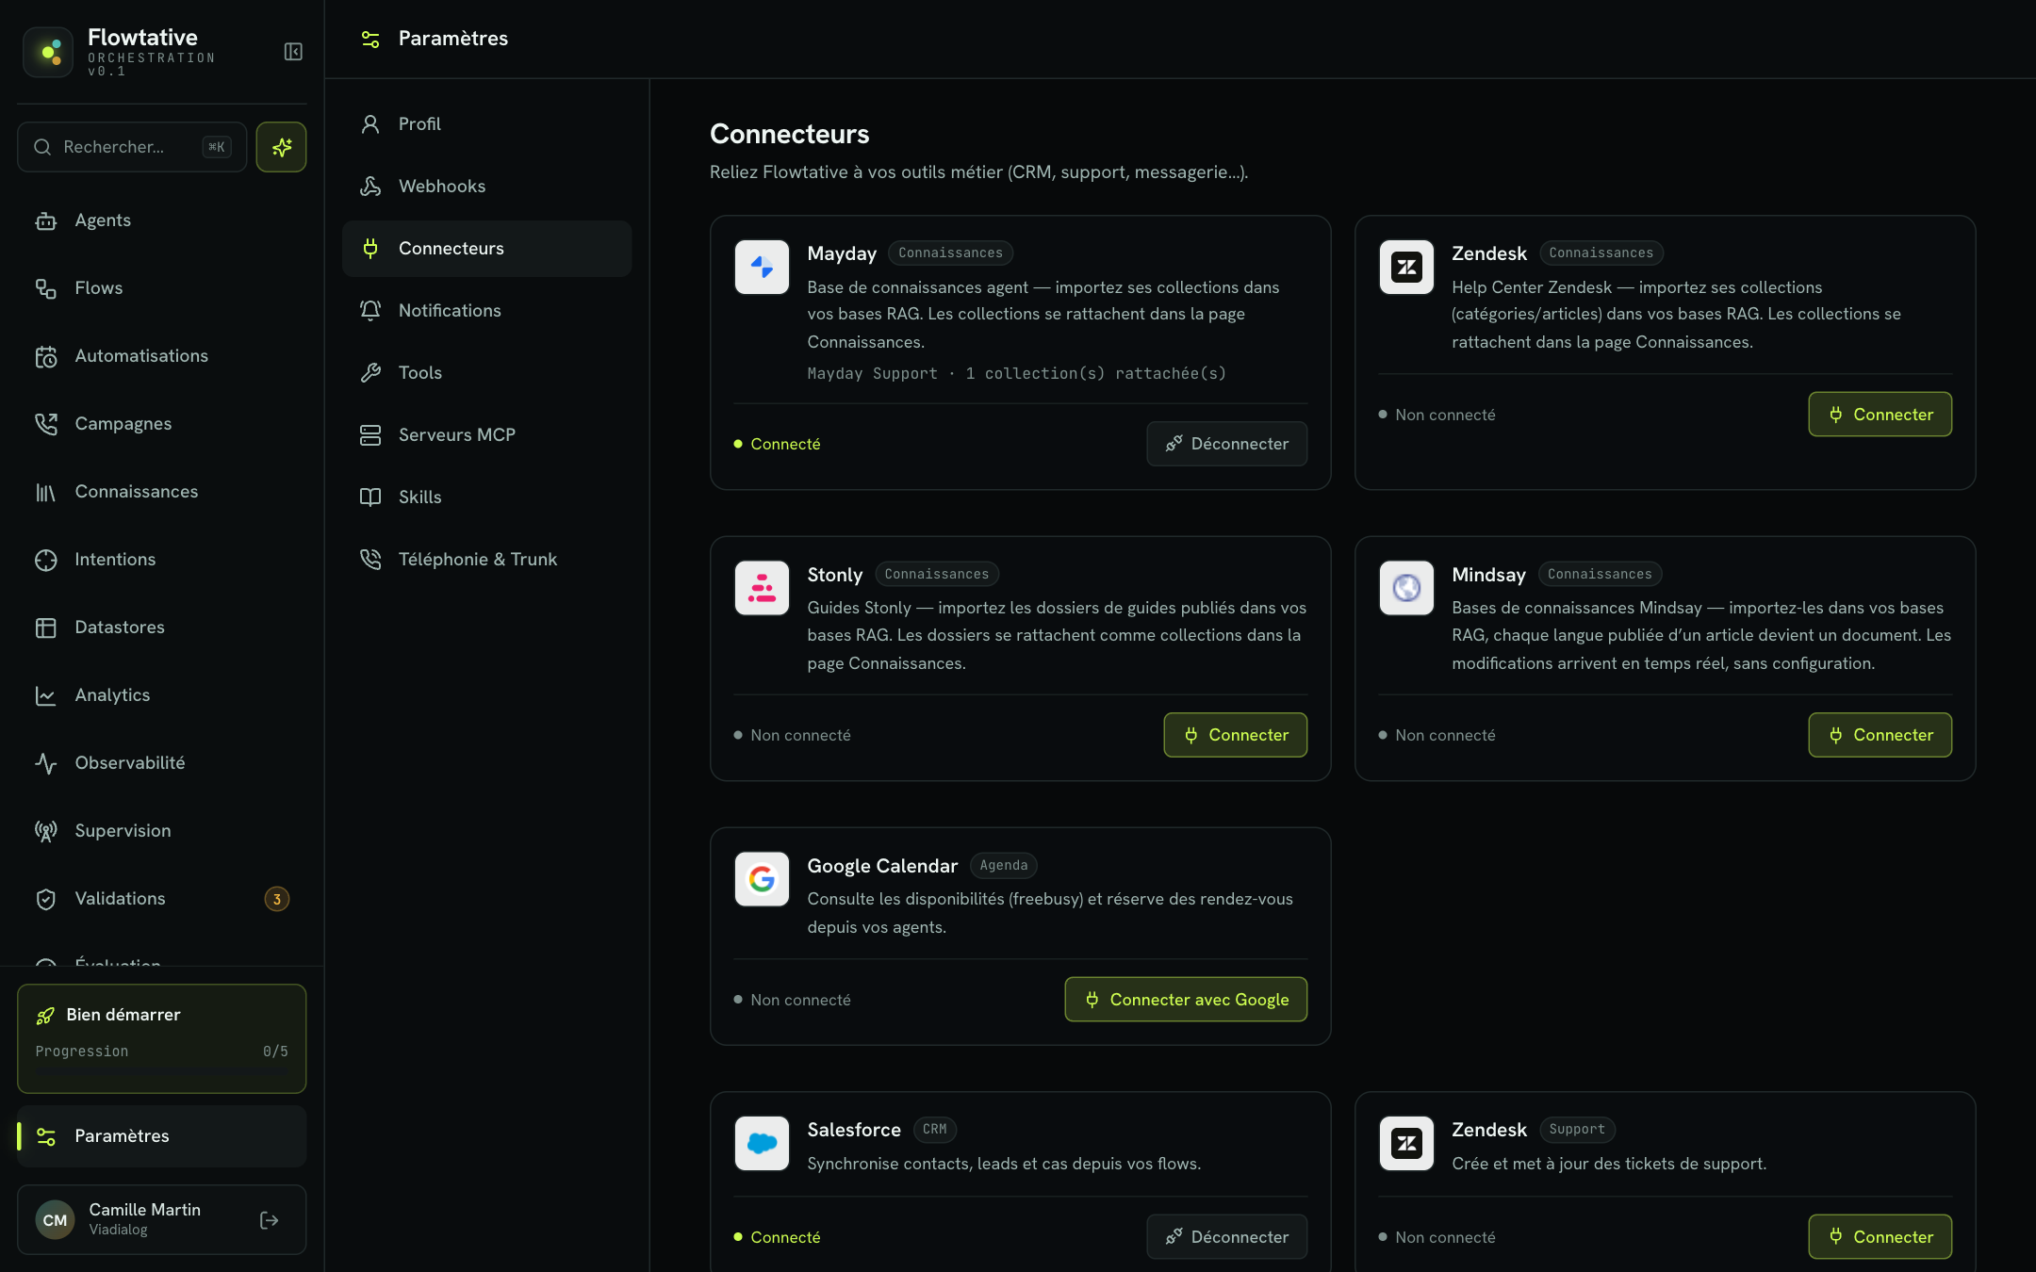Connect the Mindsay connector
Screen dimensions: 2036x1272
tap(1880, 735)
